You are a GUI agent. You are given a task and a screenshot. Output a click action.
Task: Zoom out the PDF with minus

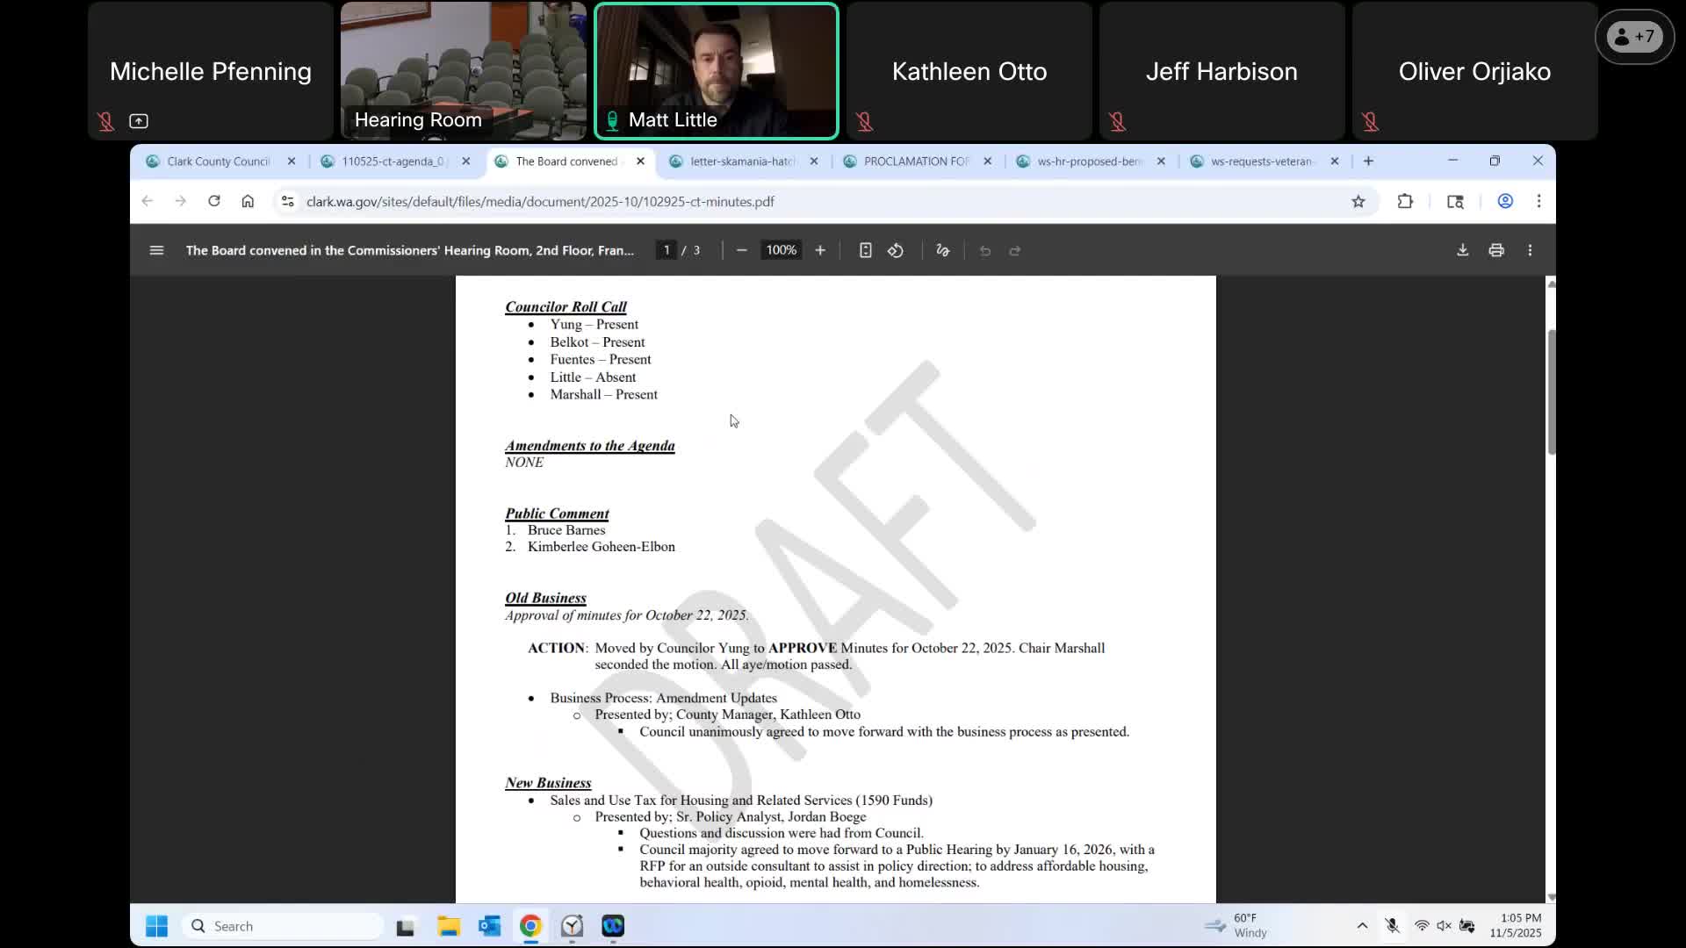click(x=742, y=250)
